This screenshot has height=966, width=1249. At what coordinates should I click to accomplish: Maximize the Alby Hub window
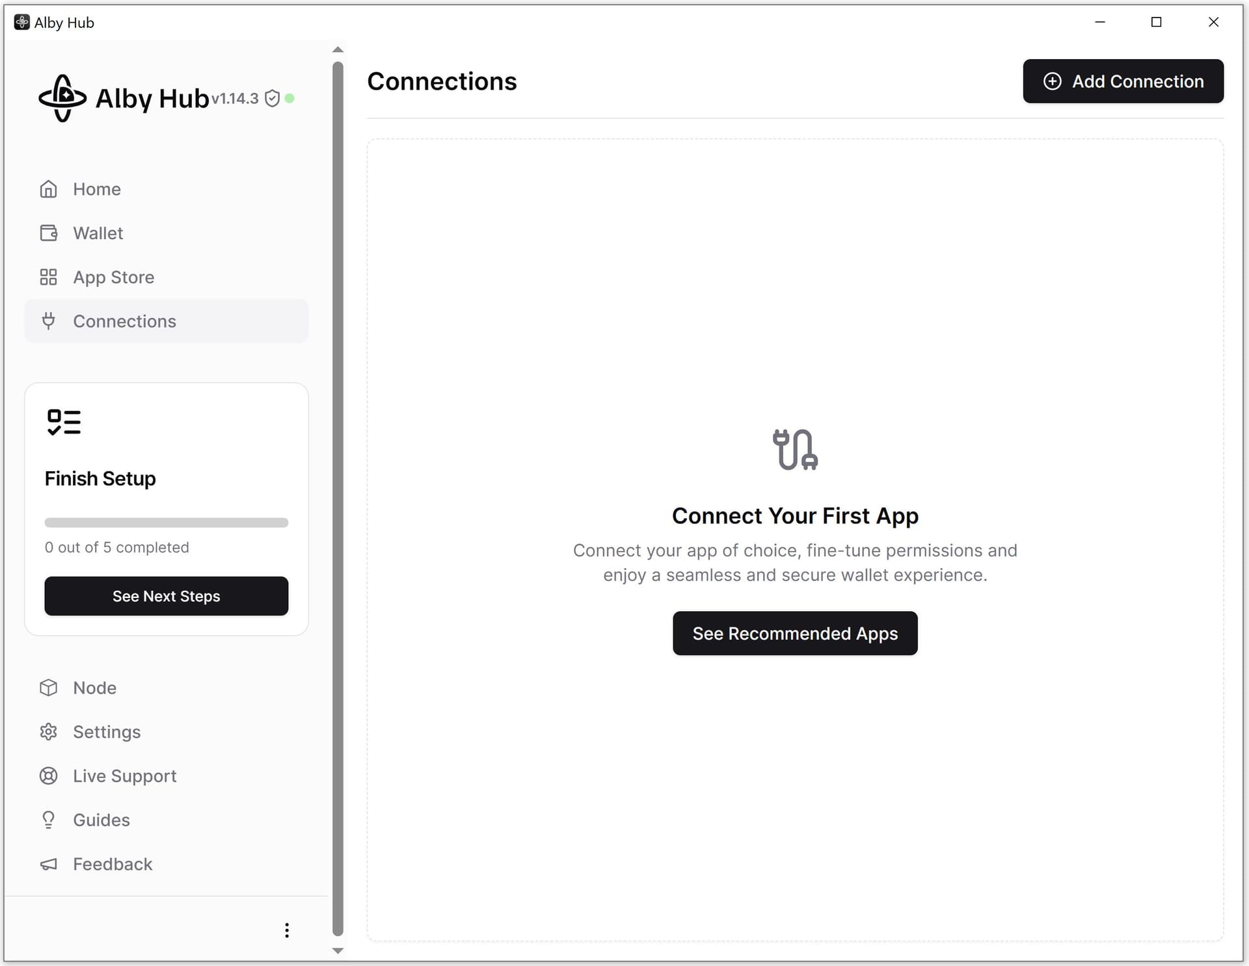tap(1157, 22)
